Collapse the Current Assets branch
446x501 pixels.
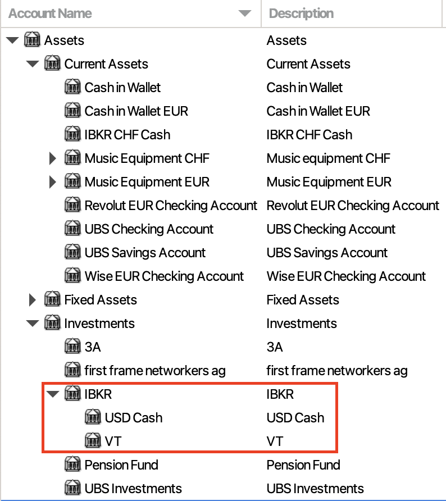coord(33,64)
